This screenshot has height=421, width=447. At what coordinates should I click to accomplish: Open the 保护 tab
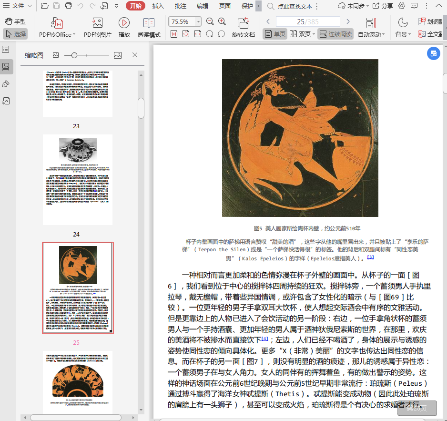click(247, 6)
